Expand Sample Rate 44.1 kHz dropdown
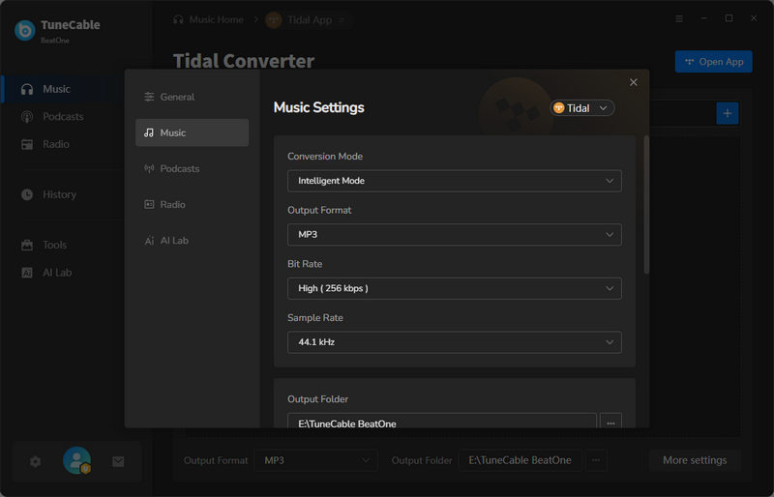The image size is (774, 497). (454, 342)
